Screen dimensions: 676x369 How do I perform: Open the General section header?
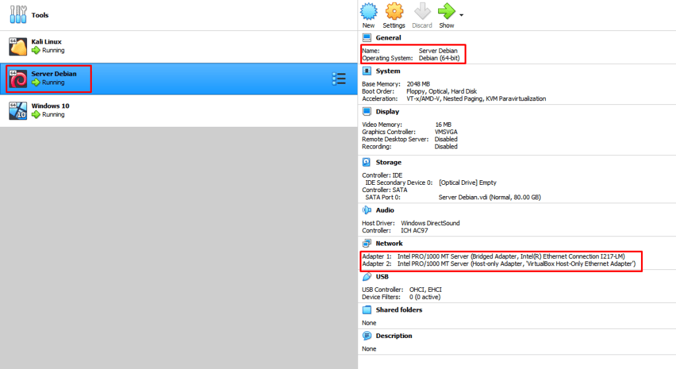tap(388, 38)
